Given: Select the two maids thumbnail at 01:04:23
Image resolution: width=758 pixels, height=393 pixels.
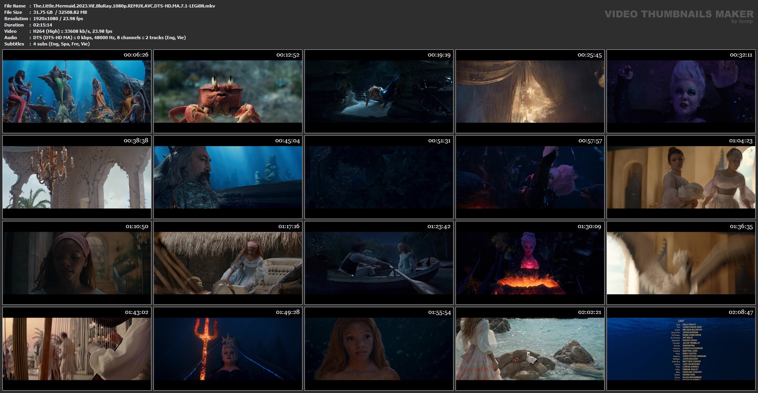Looking at the screenshot, I should click(681, 177).
